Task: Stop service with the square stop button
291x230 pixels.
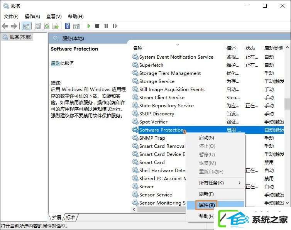Action: pyautogui.click(x=97, y=26)
